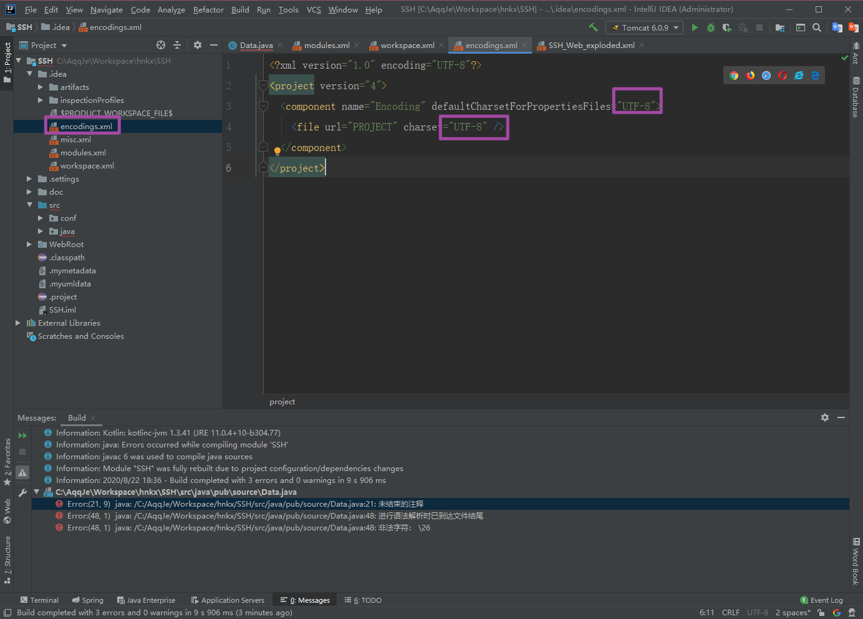863x619 pixels.
Task: Click the Messages panel settings gear
Action: [x=825, y=417]
